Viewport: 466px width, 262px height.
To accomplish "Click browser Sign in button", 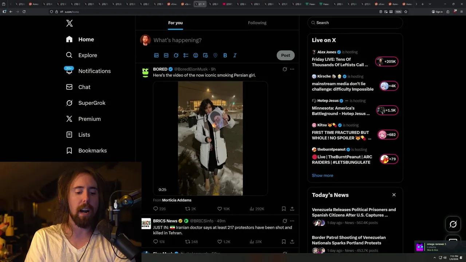I will click(437, 12).
